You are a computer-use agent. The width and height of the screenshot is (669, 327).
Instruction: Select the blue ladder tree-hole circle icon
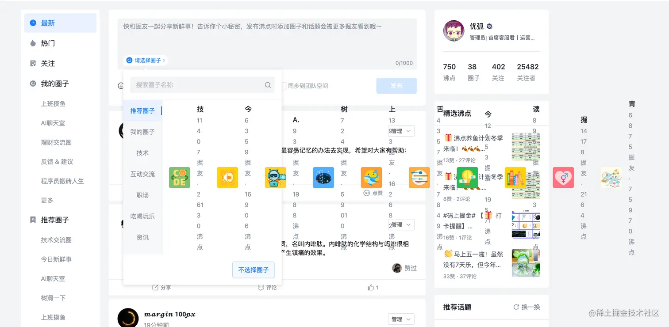323,178
